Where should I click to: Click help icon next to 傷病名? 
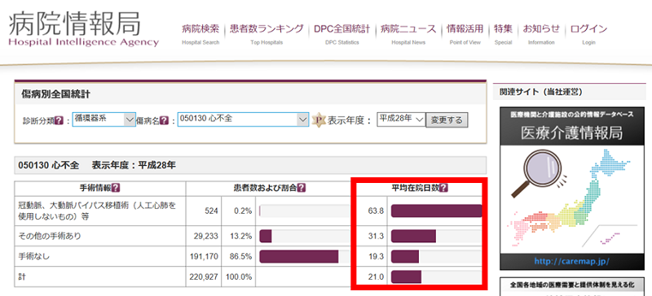(165, 121)
